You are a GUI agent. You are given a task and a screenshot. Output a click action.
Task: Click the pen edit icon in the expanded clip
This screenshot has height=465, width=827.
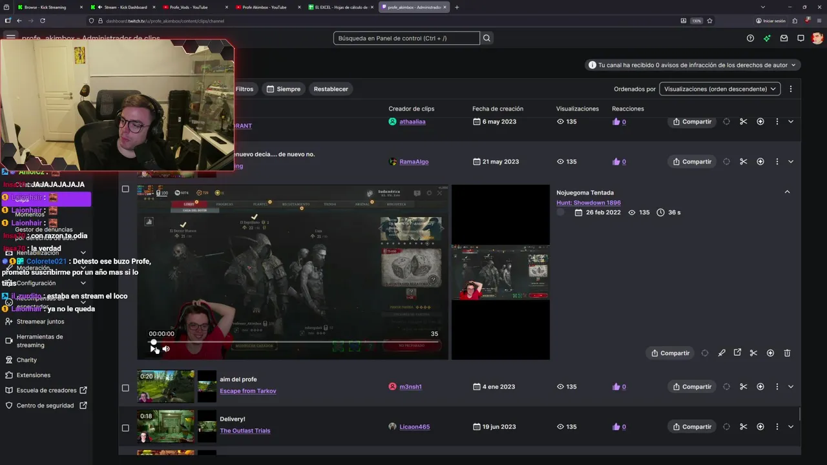pos(722,353)
